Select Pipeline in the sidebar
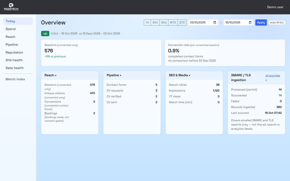The height and width of the screenshot is (181, 290). (x=18, y=45)
